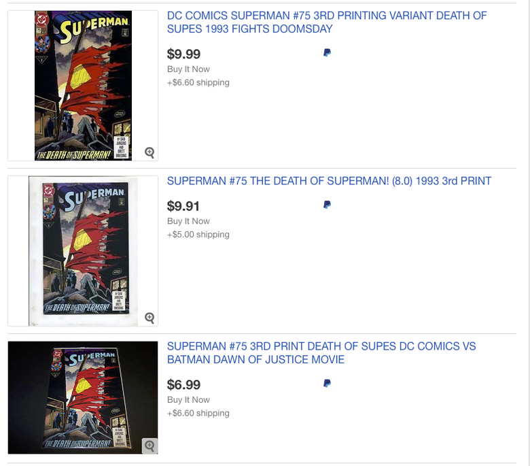Click the PayPal icon beside the $6.99 price
Viewport: 530px width, 466px height.
tap(327, 384)
